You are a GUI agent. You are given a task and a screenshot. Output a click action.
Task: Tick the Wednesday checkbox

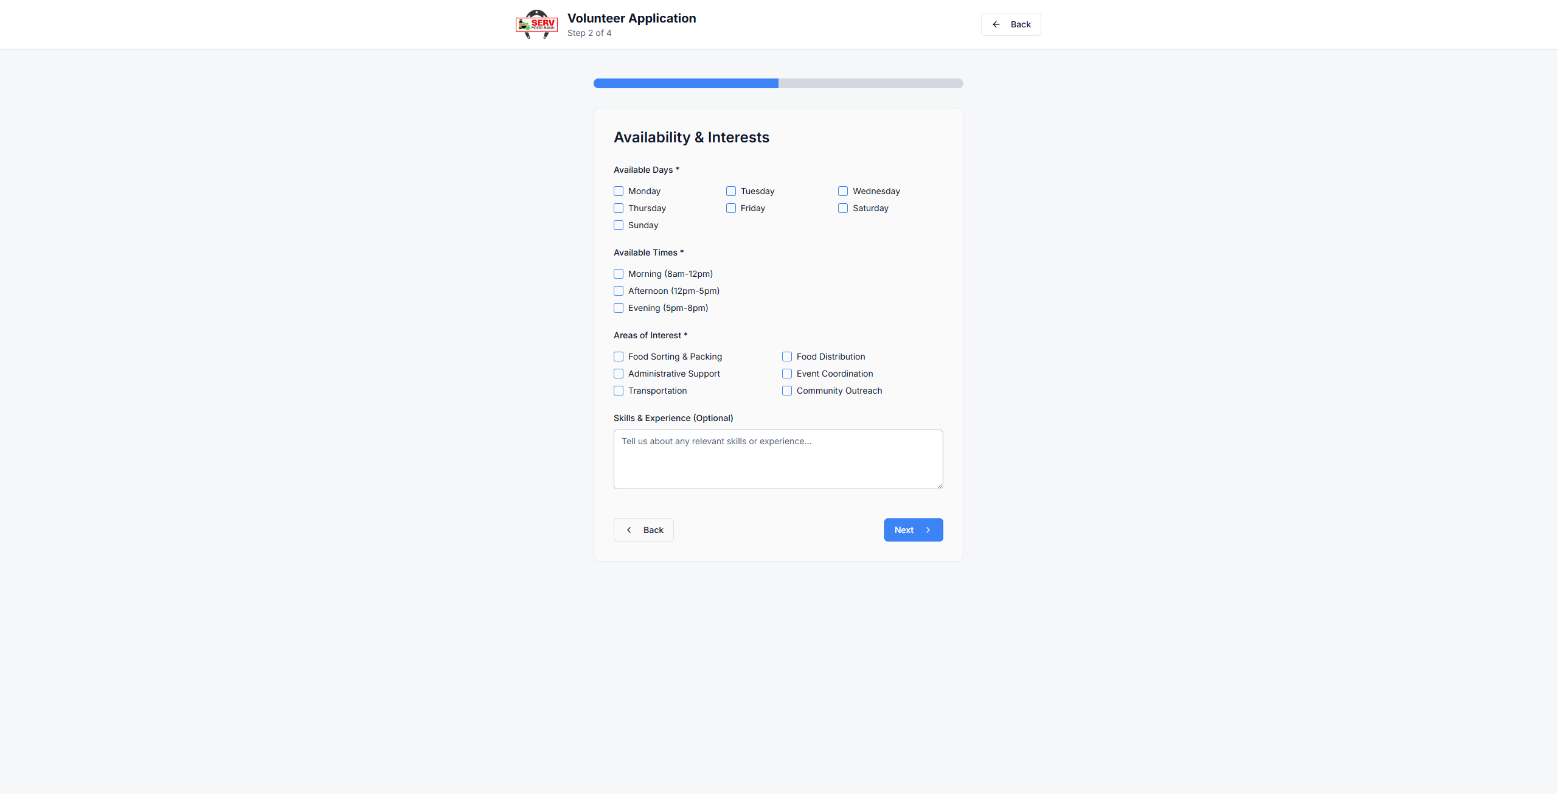[x=843, y=191]
